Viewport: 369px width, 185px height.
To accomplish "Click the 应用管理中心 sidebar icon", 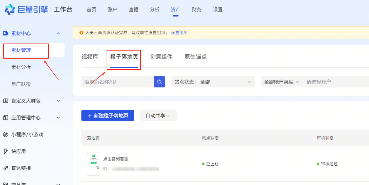I will click(x=5, y=118).
